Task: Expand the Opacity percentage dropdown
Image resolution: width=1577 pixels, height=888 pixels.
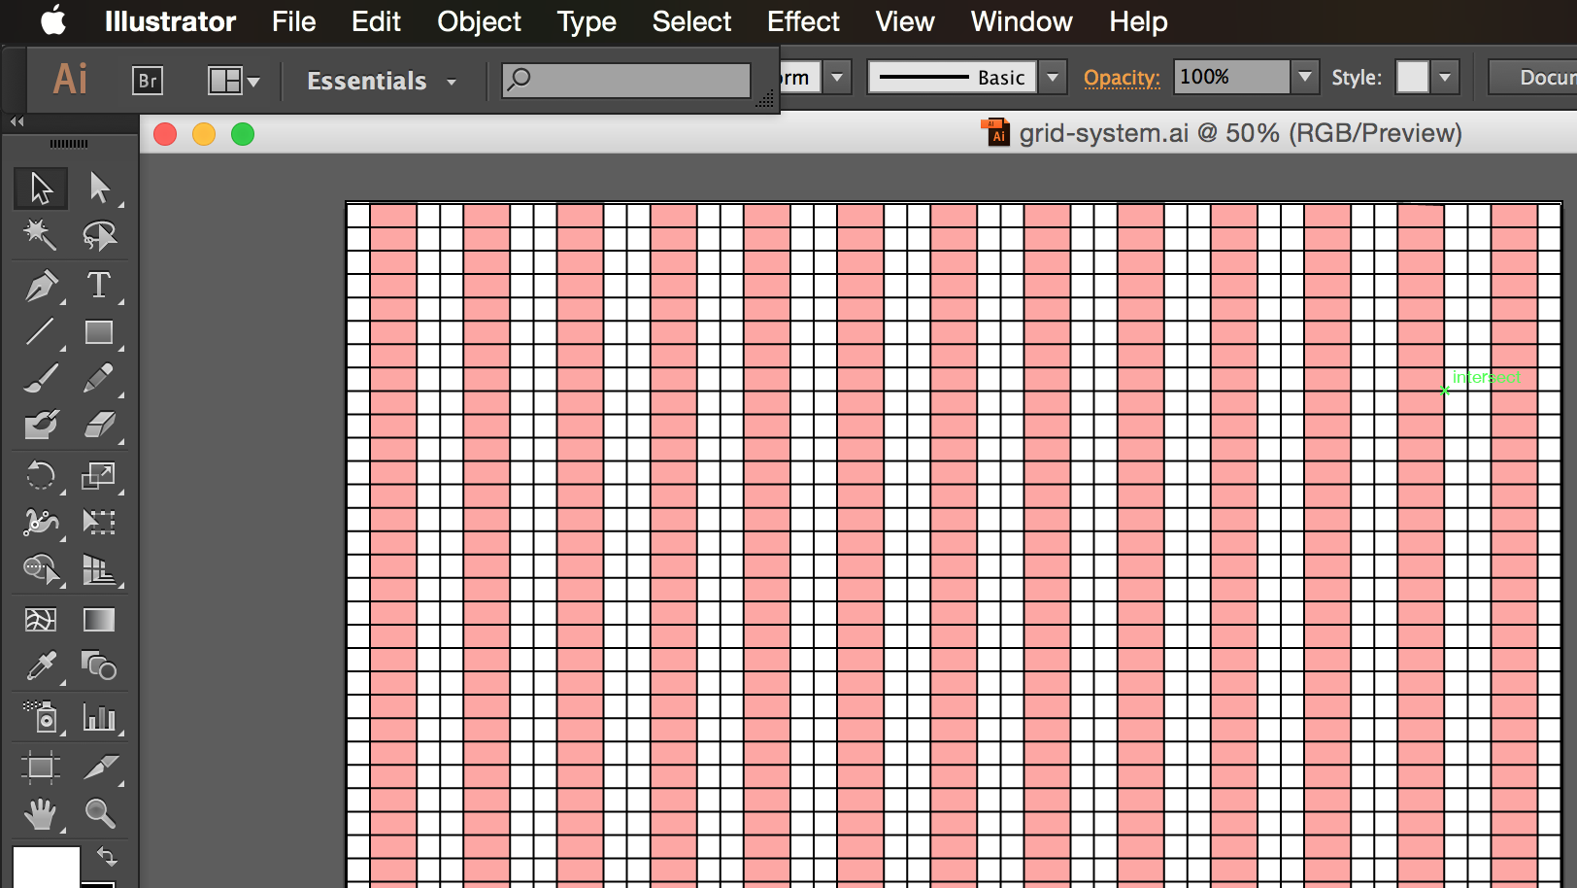Action: coord(1305,77)
